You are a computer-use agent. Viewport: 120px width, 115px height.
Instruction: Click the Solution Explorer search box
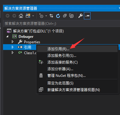coord(62,24)
